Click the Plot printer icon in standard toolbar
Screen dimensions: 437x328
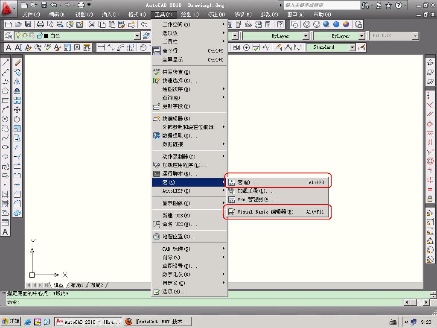pyautogui.click(x=41, y=24)
